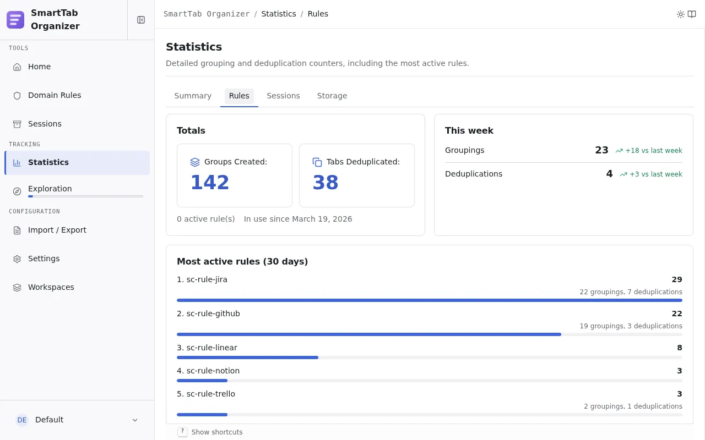Click the Tabs Deduplicated copy icon
This screenshot has width=705, height=440.
317,162
